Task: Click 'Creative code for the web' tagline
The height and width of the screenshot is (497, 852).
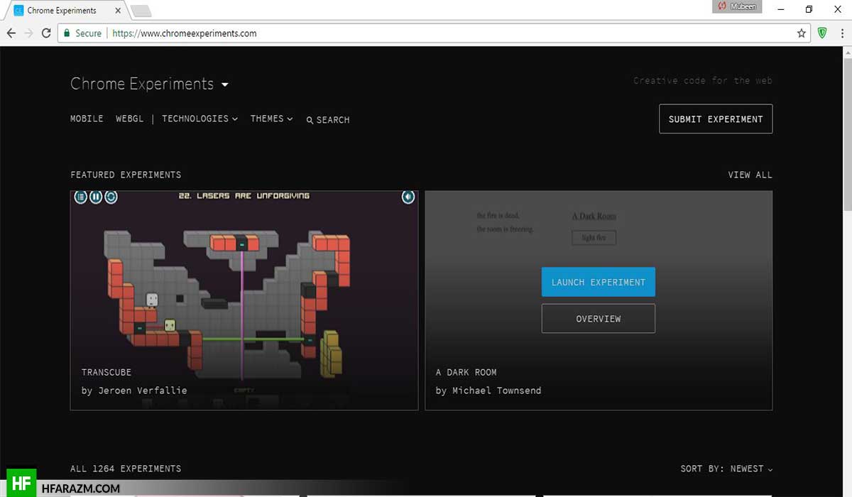Action: (x=703, y=81)
